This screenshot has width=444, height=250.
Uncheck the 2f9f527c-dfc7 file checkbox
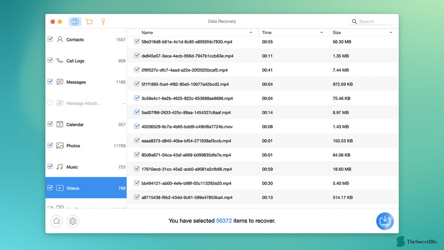coord(137,70)
